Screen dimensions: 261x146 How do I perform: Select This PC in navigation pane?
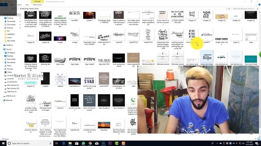point(9,49)
